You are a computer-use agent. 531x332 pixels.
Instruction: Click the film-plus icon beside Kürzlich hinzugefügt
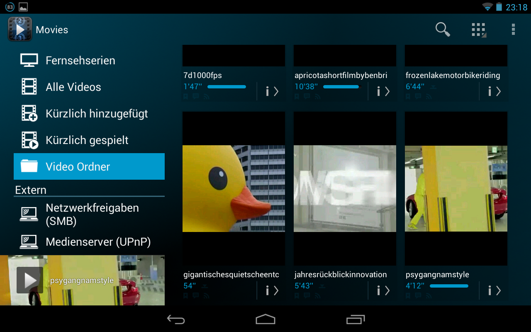(29, 113)
